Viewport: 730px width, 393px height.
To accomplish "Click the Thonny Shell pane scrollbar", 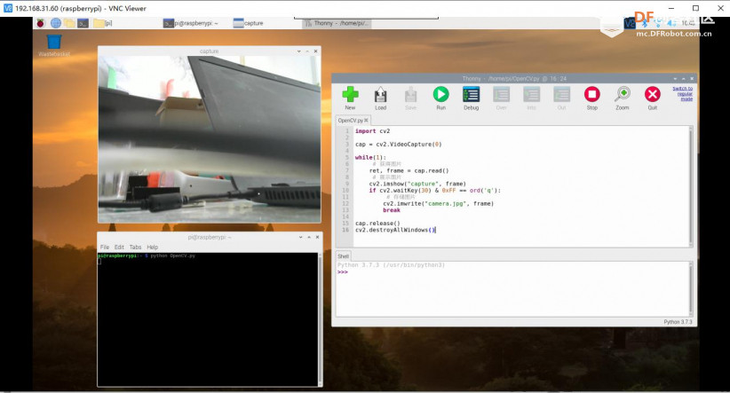I will coord(690,289).
